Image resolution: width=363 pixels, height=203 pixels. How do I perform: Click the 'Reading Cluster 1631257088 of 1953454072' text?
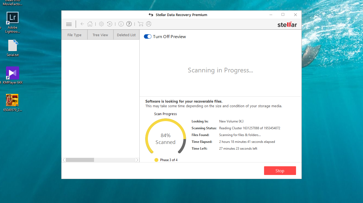pos(250,128)
